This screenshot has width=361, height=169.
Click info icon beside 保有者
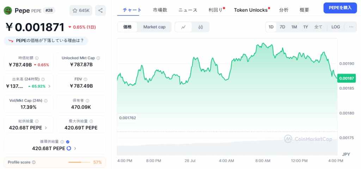[87, 101]
